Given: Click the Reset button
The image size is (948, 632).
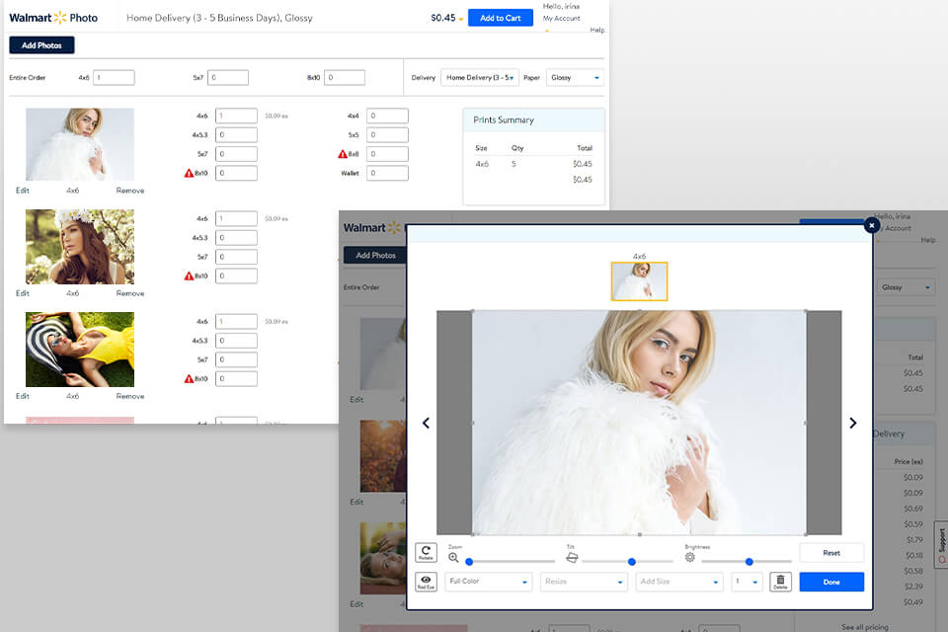Looking at the screenshot, I should click(x=831, y=553).
